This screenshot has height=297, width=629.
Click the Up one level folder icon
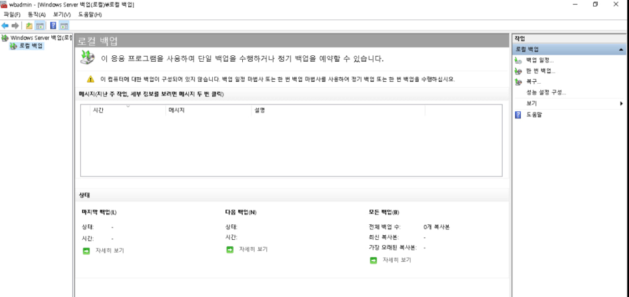29,26
